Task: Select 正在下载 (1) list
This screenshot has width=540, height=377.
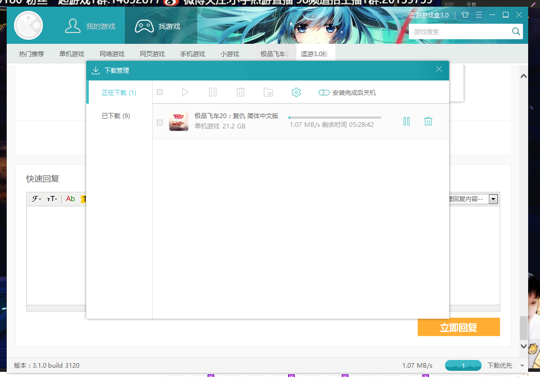Action: [x=119, y=93]
